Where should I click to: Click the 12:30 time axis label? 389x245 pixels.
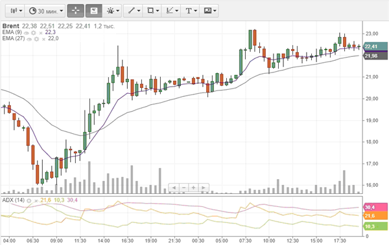tap(293, 240)
